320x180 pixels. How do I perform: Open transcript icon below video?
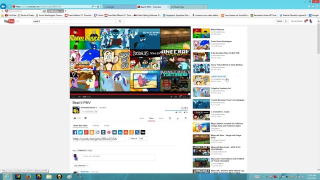(x=170, y=118)
